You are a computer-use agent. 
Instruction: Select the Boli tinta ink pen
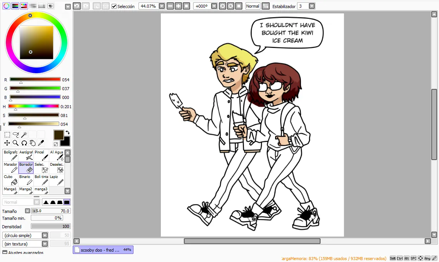[41, 180]
